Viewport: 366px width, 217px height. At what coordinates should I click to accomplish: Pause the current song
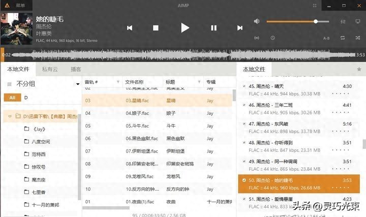coord(214,28)
